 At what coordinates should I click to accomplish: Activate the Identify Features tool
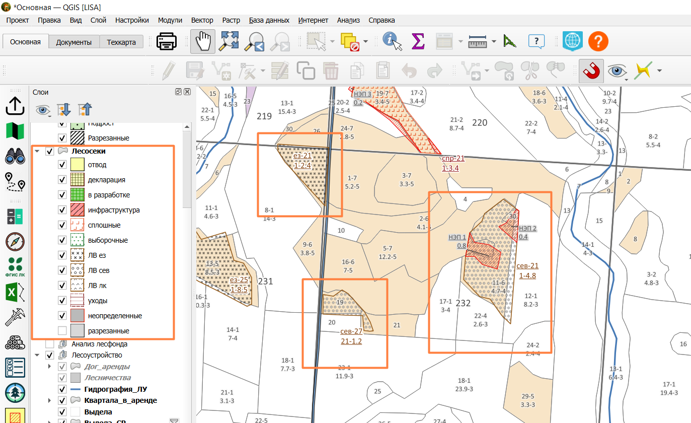pyautogui.click(x=393, y=41)
